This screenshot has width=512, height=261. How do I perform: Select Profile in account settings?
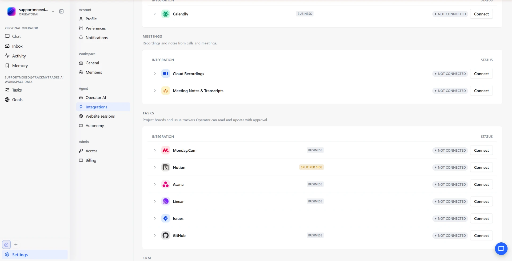tap(103, 19)
